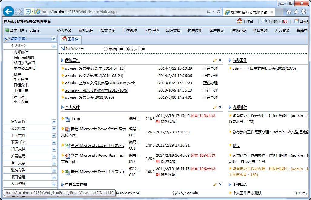Open favorites with the star icon
Screen dimensions: 311x200
coord(296,12)
